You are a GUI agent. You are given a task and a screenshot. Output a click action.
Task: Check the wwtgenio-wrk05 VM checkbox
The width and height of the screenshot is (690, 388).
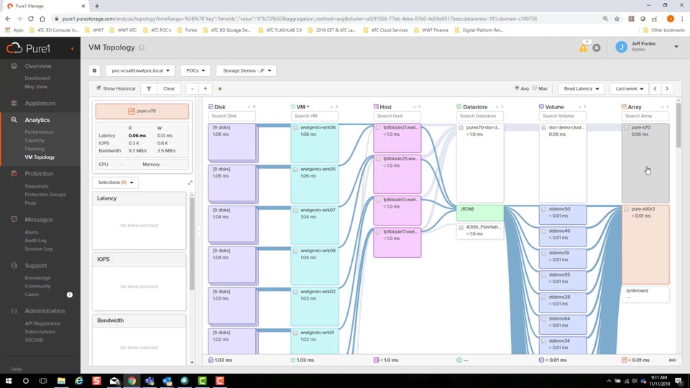click(295, 170)
